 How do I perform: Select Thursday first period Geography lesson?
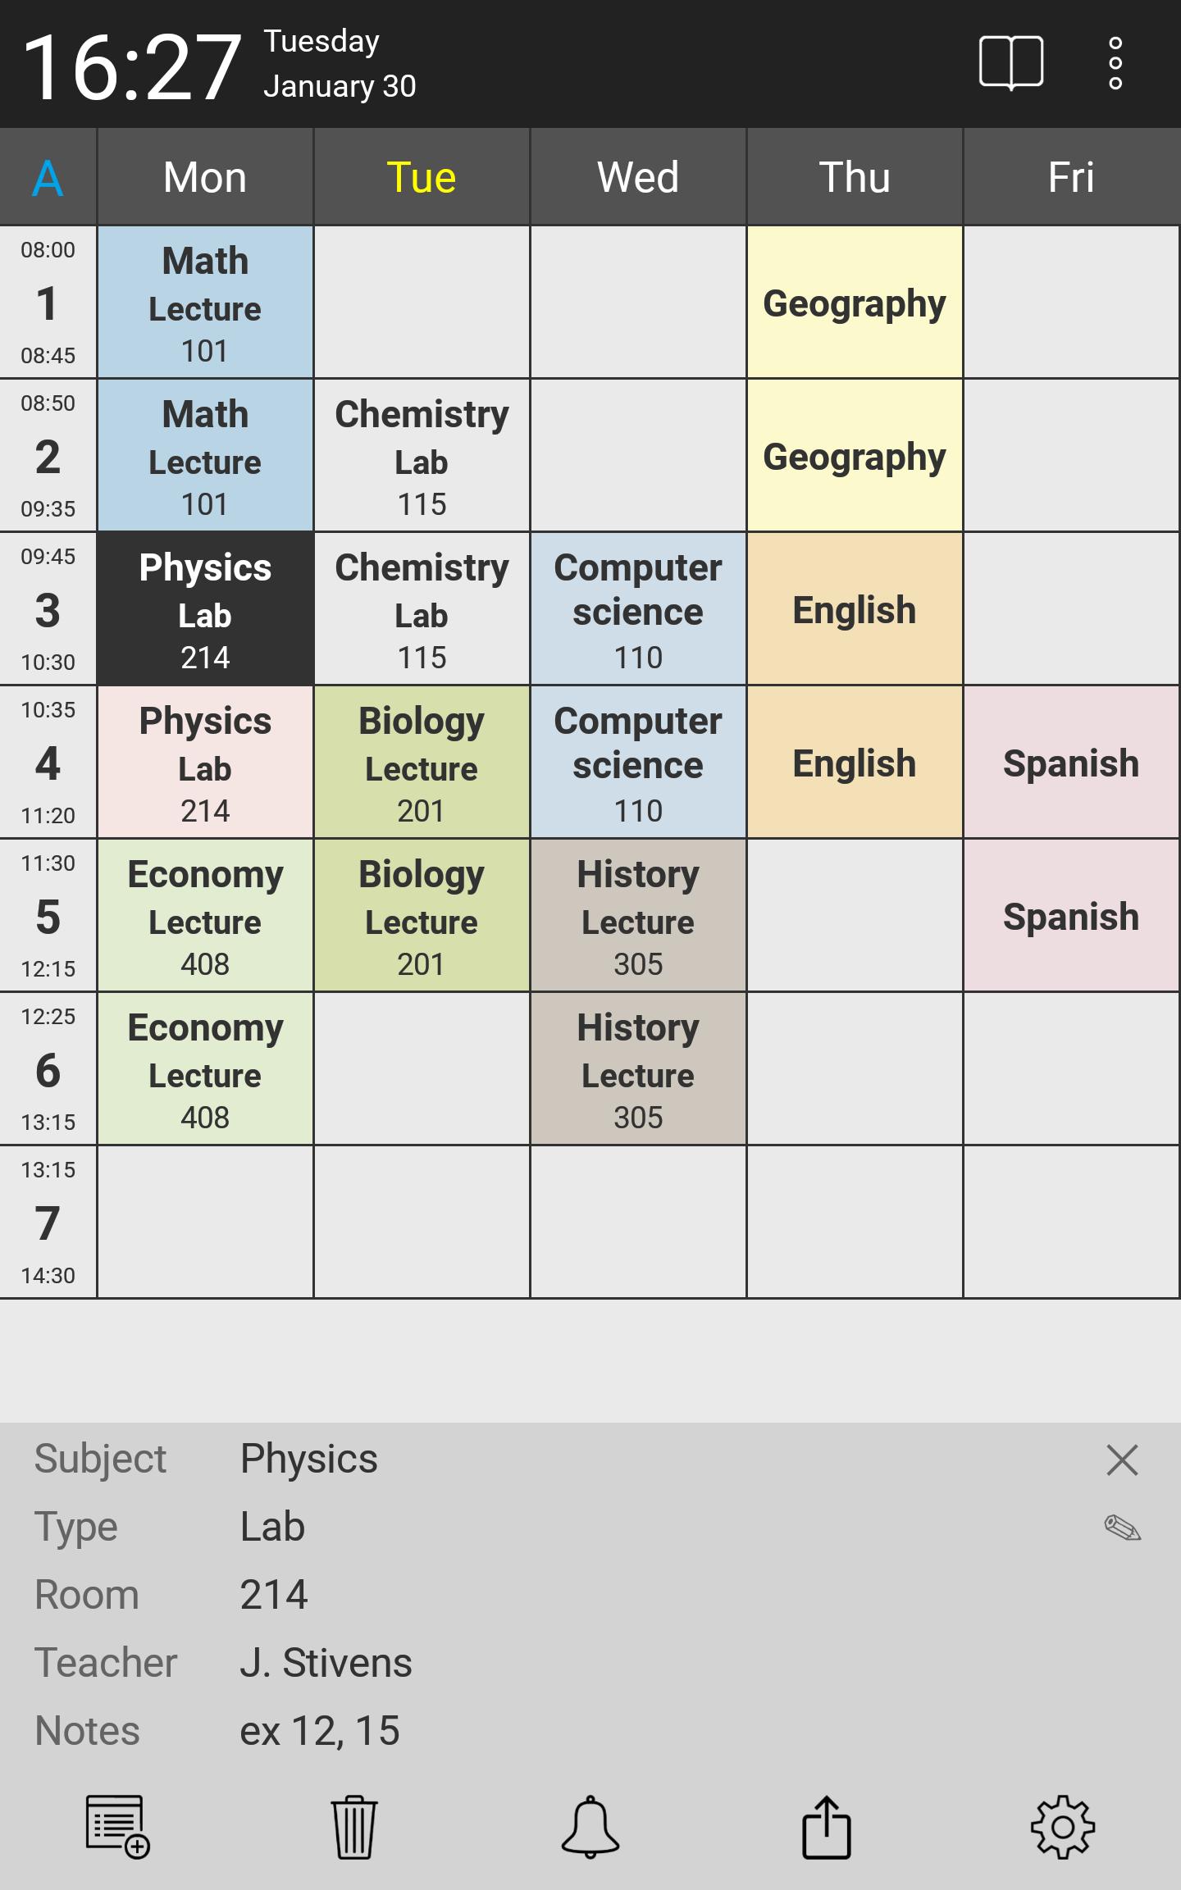click(x=855, y=303)
